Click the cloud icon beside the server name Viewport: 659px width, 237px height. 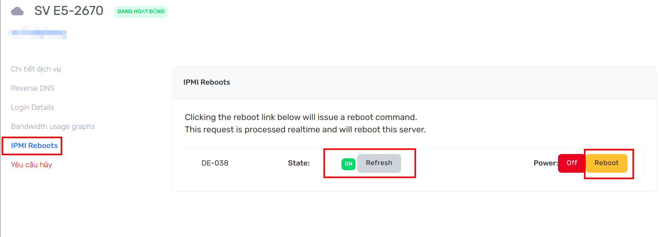tap(17, 11)
